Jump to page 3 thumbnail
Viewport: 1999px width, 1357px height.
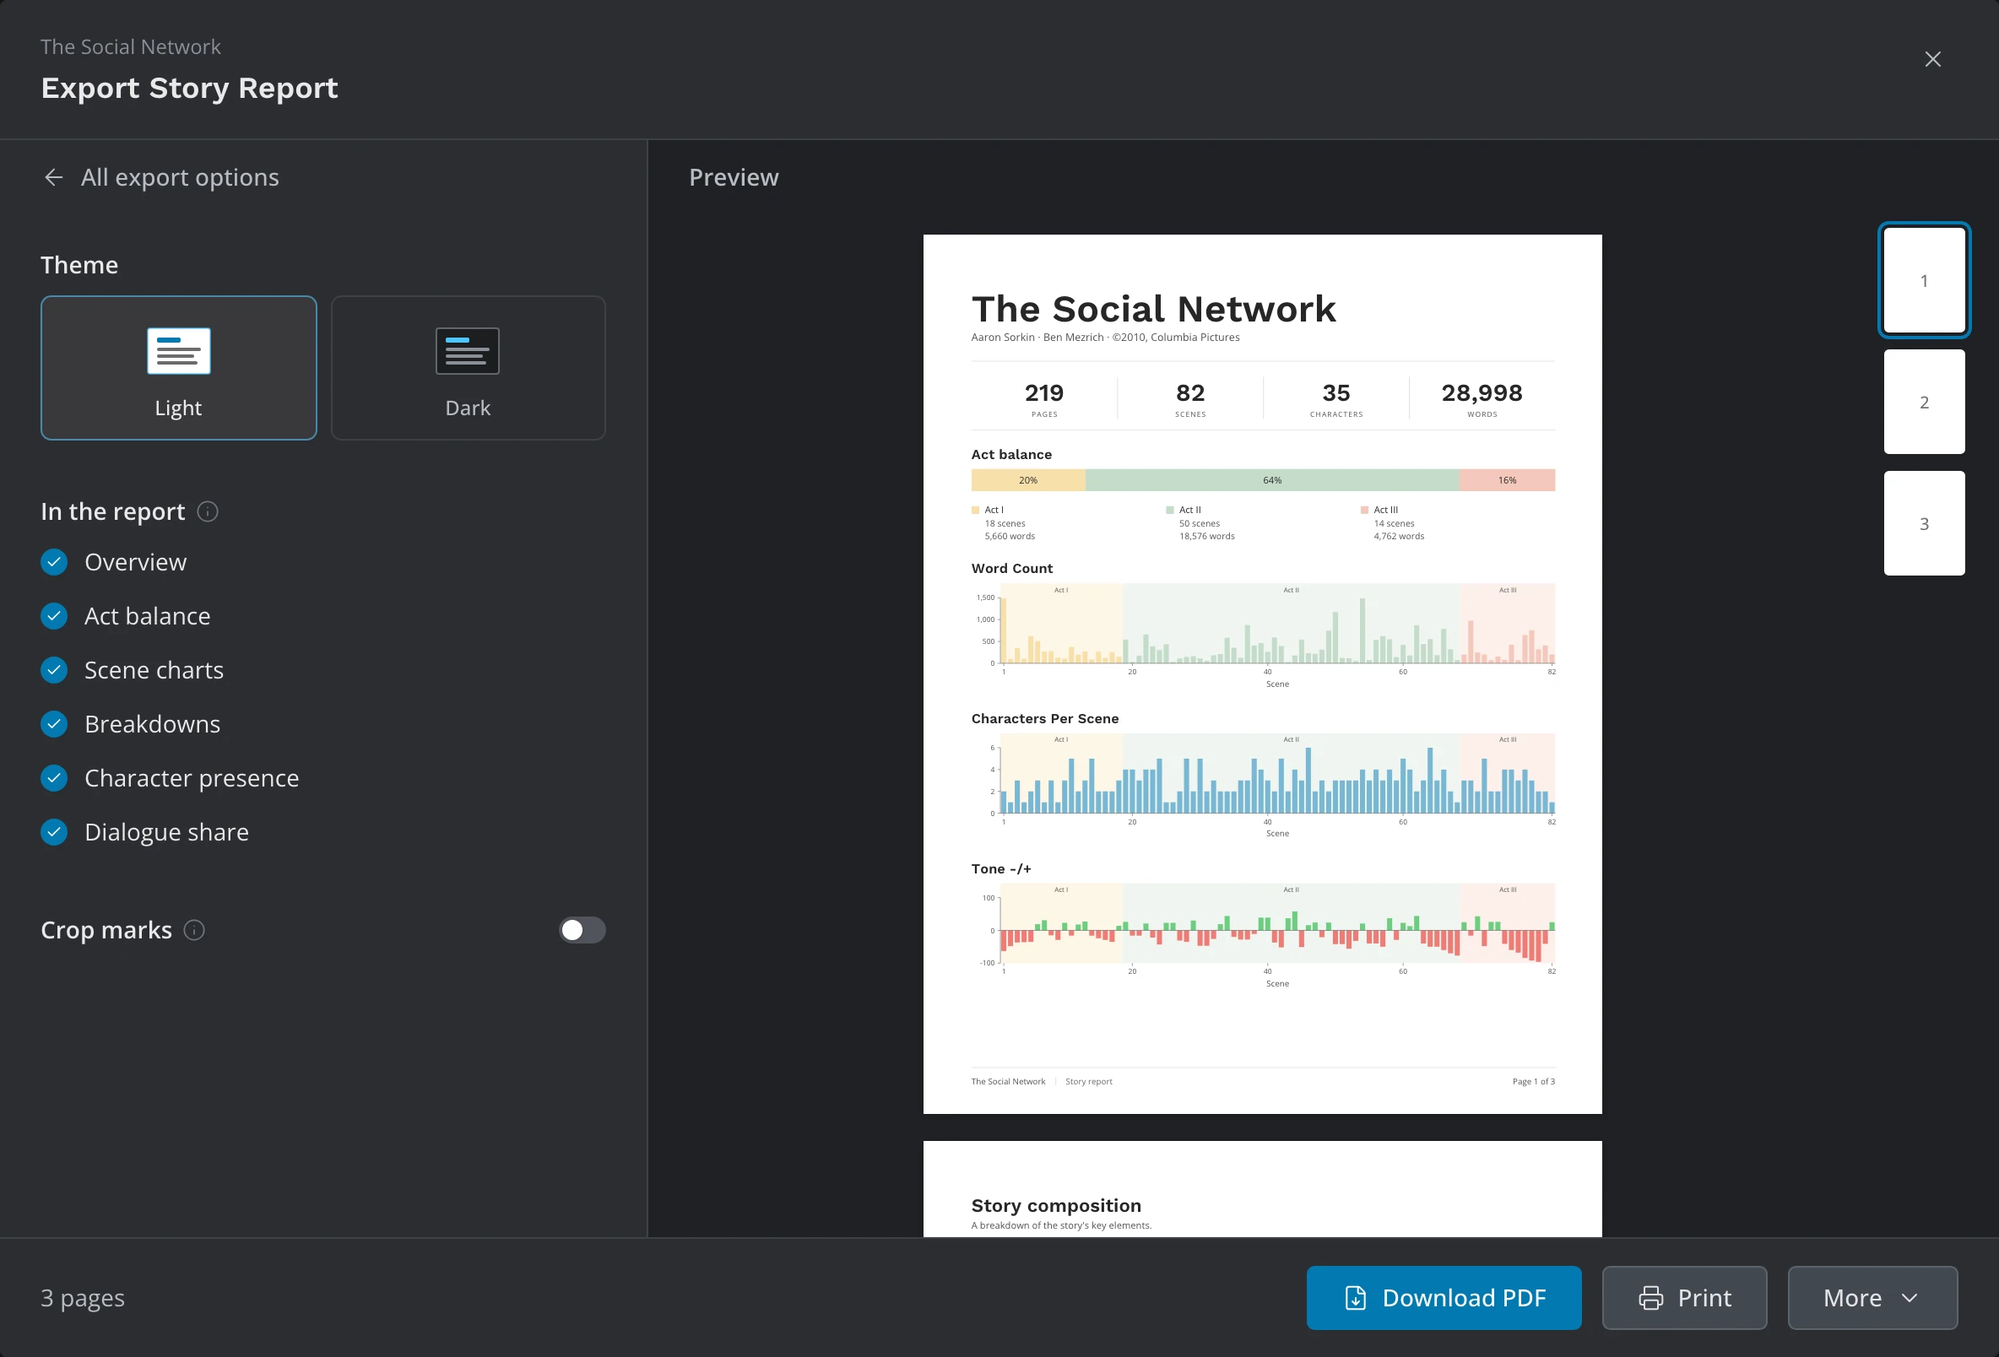click(1924, 523)
